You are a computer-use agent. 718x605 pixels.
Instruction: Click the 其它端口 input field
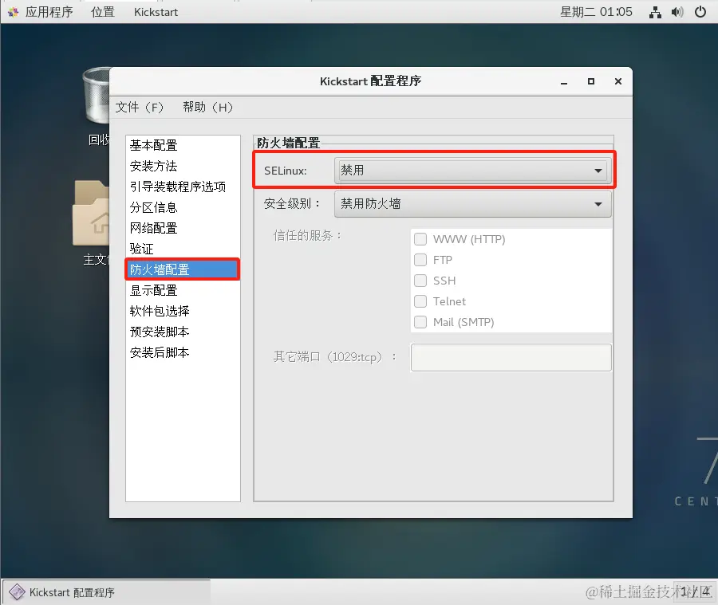[x=511, y=357]
